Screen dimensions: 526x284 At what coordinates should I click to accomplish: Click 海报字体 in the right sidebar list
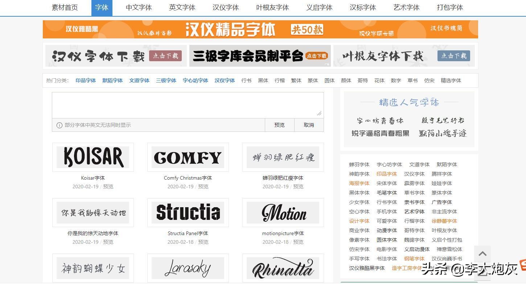359,183
